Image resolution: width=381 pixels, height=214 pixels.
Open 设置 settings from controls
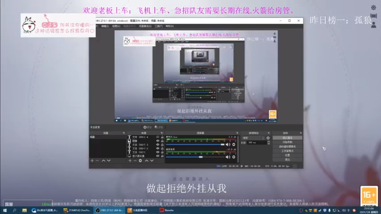pyautogui.click(x=288, y=155)
